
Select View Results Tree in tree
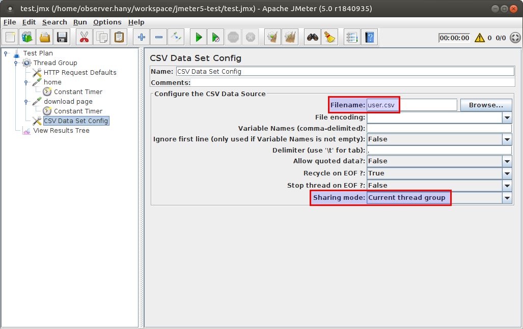pyautogui.click(x=61, y=131)
